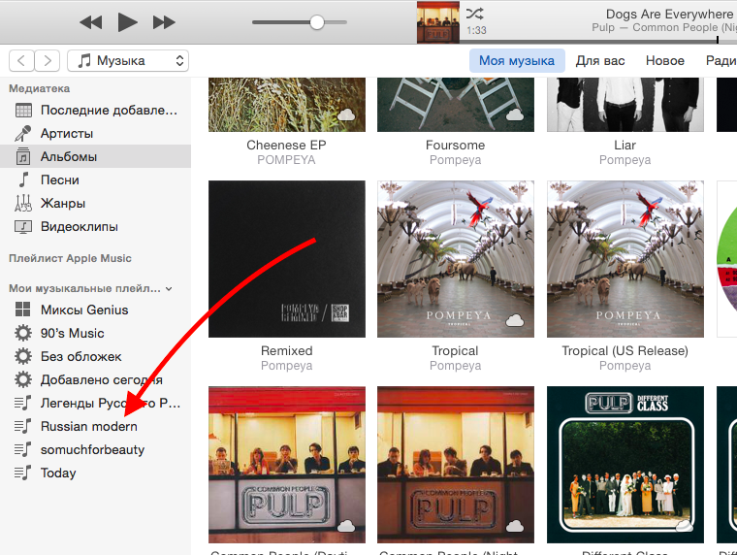
Task: Open the Радио tab
Action: point(721,61)
